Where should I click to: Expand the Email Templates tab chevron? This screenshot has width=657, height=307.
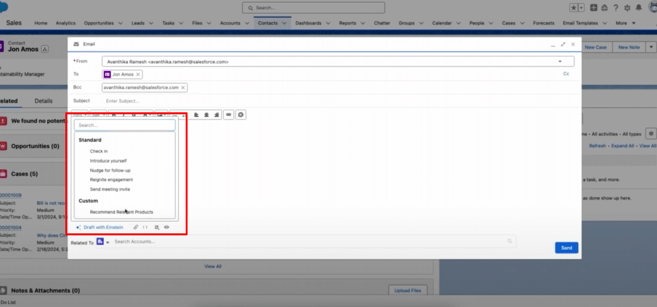tap(604, 23)
